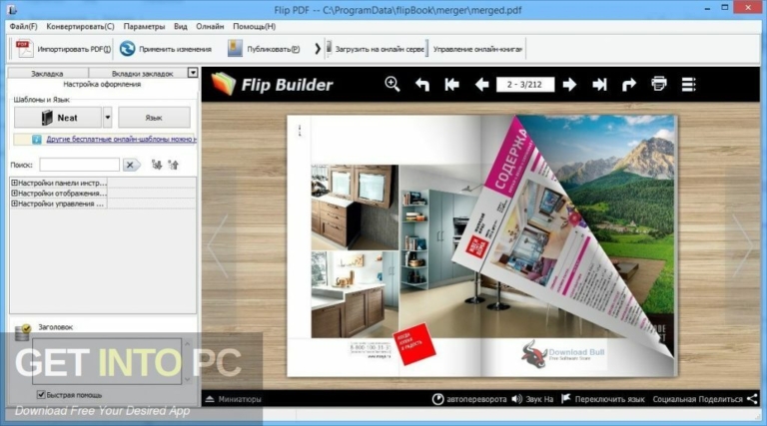Expand Настройки отображения tree node
767x426 pixels.
click(14, 193)
